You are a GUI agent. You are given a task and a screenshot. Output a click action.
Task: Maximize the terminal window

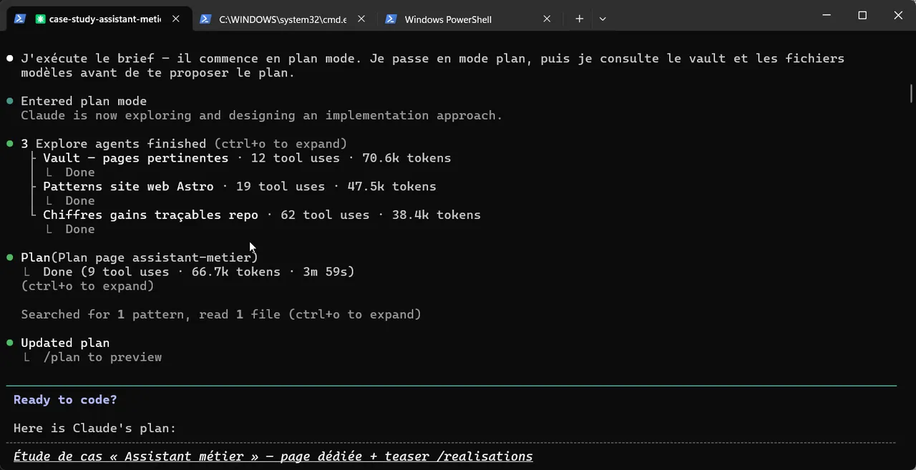(862, 15)
